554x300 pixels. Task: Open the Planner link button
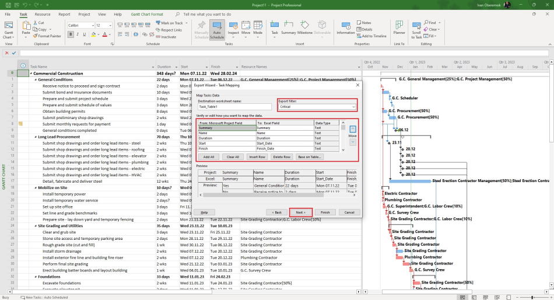399,27
